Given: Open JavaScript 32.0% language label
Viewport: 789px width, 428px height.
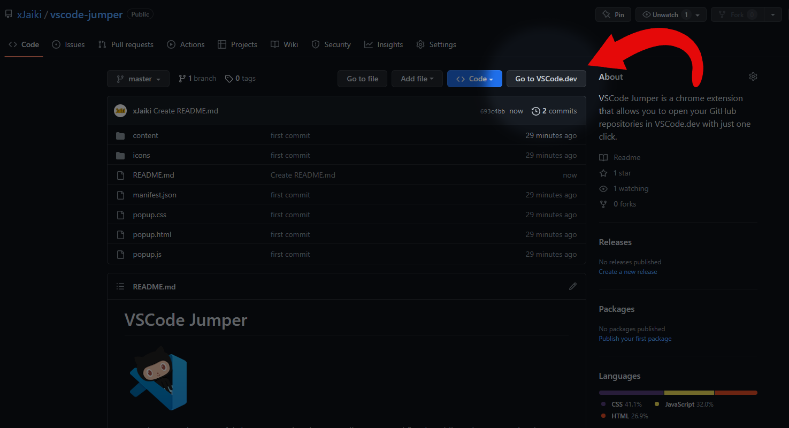Looking at the screenshot, I should click(684, 404).
